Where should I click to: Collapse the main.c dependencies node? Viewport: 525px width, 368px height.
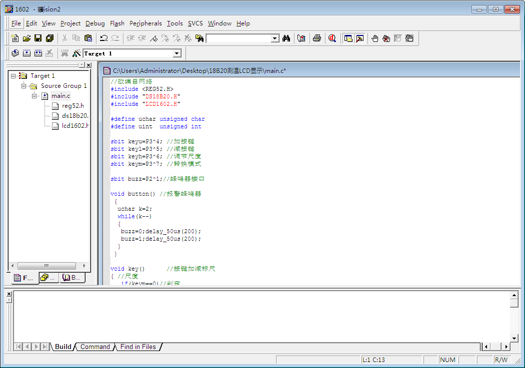click(x=34, y=96)
